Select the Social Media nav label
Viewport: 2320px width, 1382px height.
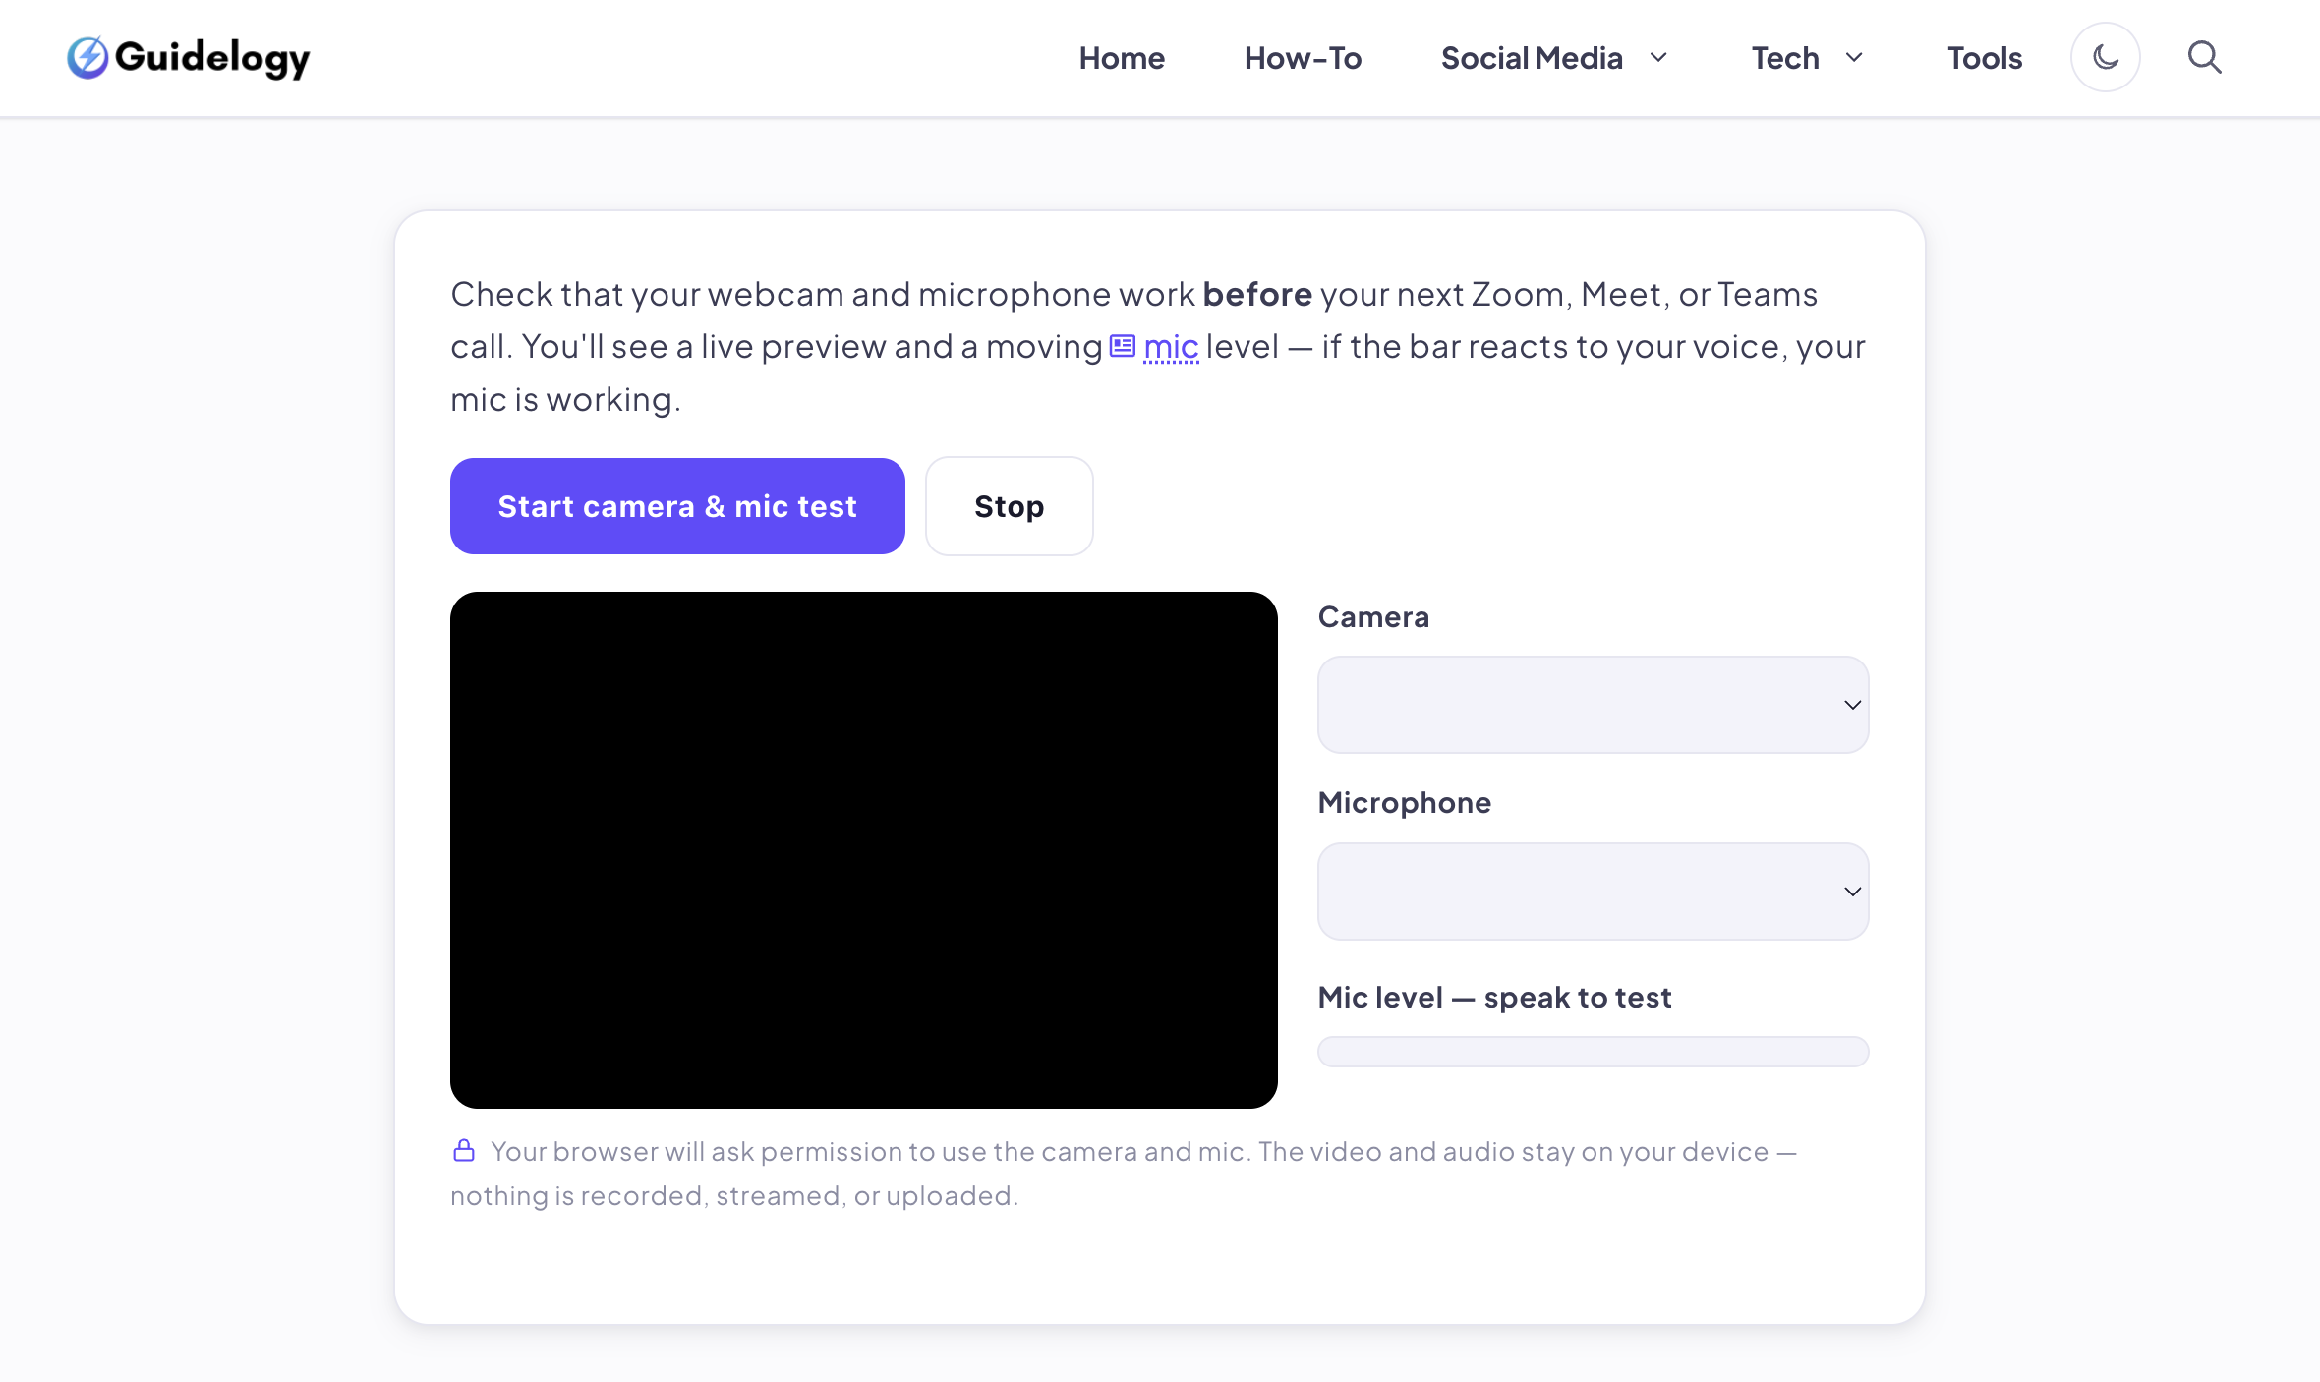tap(1532, 58)
